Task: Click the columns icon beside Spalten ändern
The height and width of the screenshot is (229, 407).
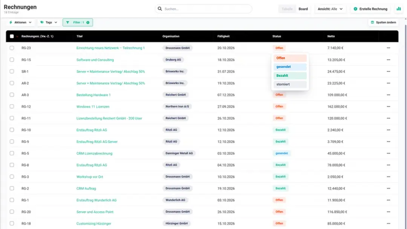Action: pos(372,23)
